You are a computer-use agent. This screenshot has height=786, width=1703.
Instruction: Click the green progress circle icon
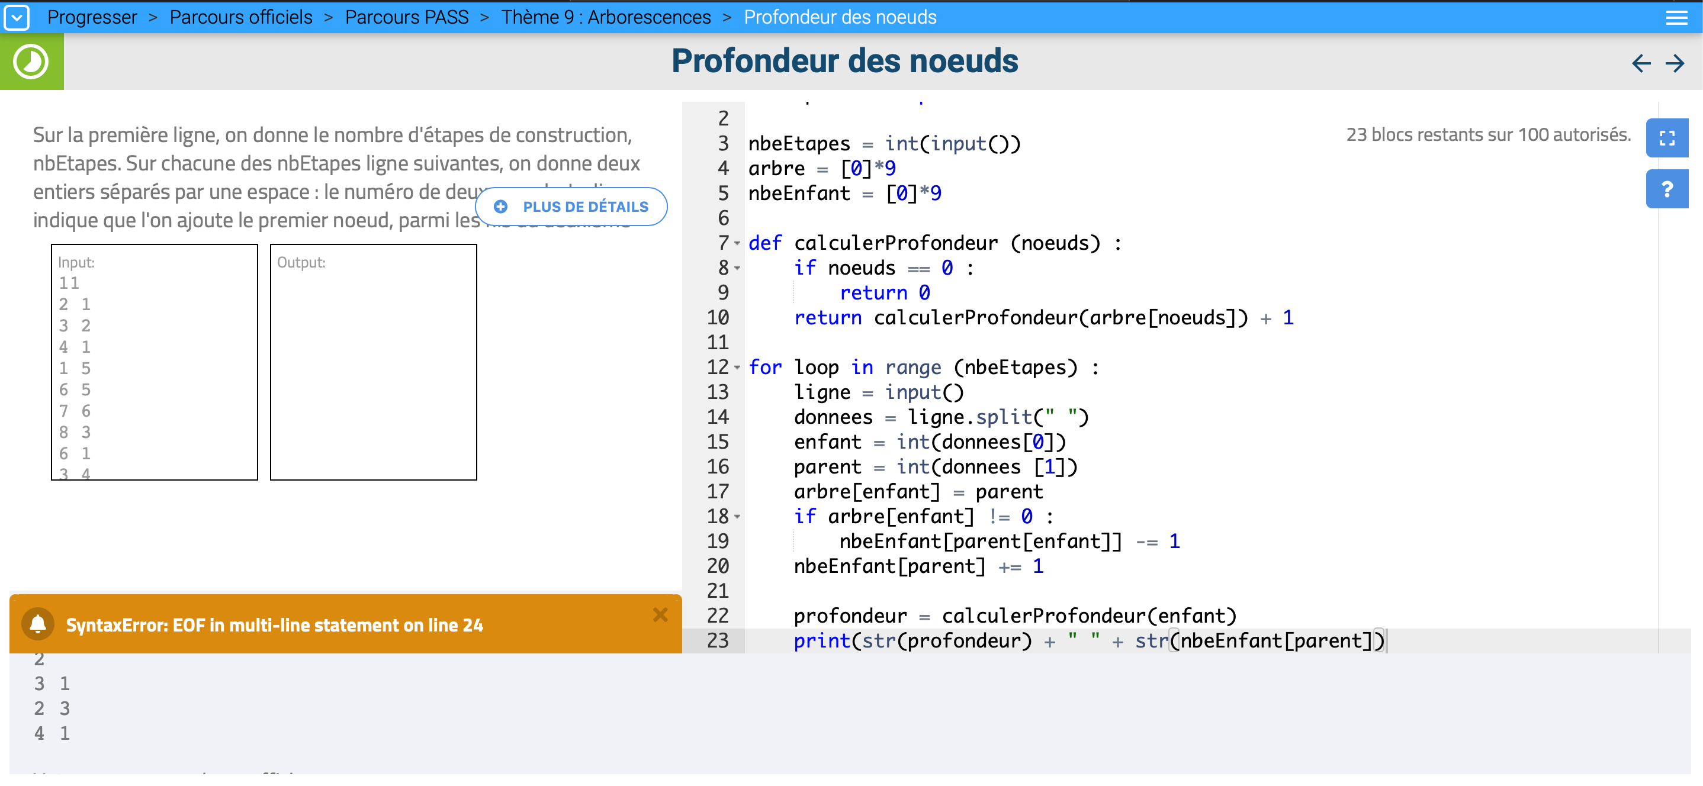[31, 62]
